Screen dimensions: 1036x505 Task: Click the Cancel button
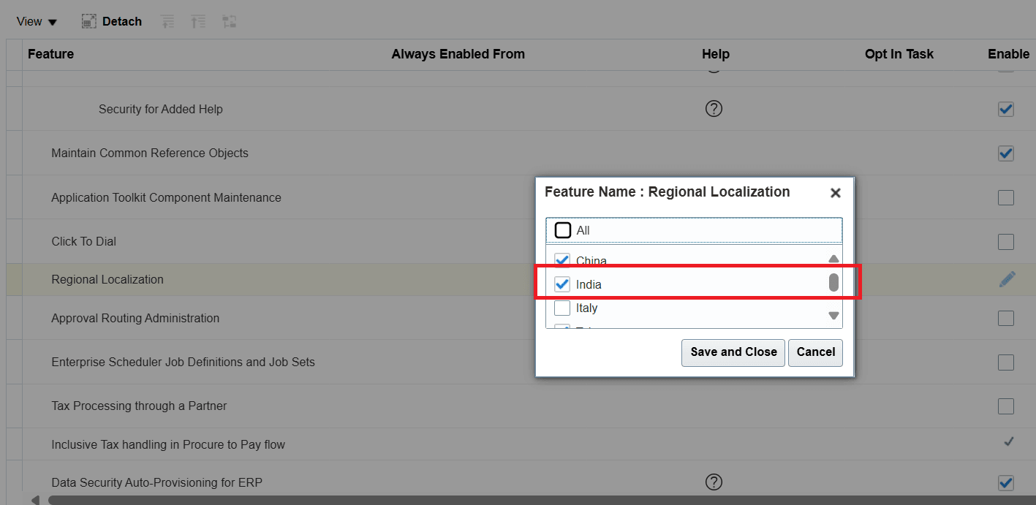click(x=815, y=352)
